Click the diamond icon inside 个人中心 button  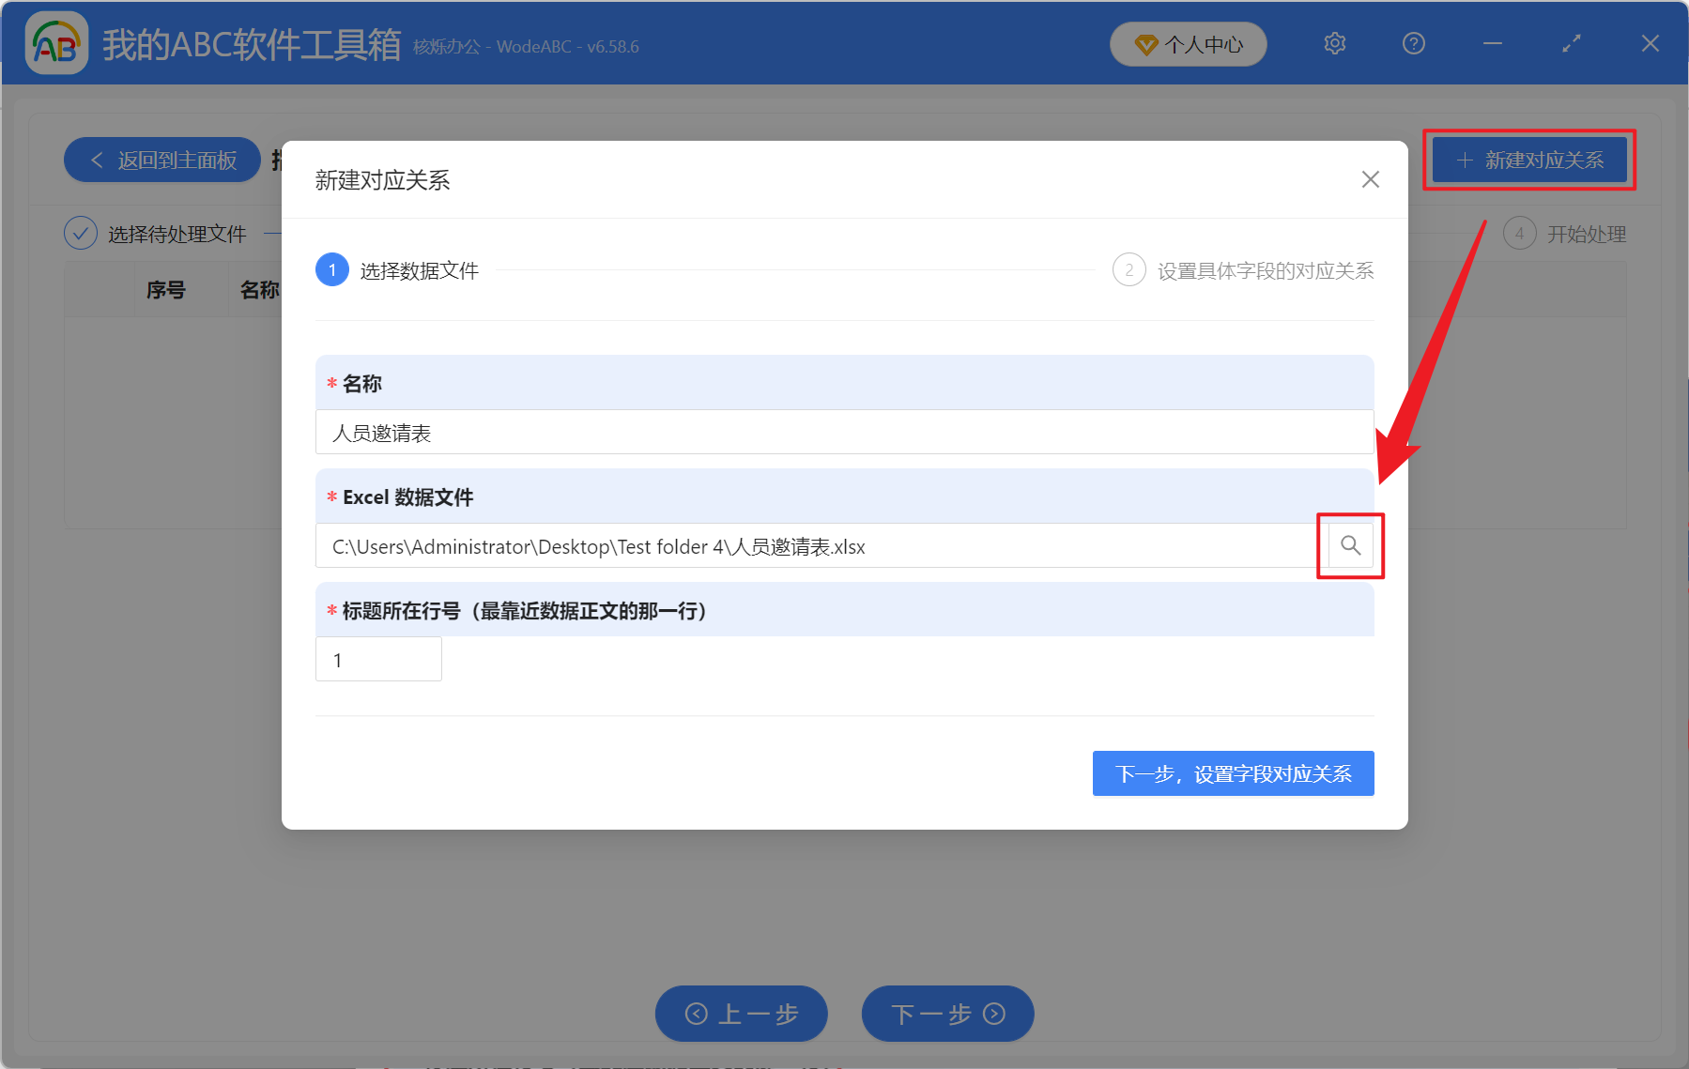click(1144, 44)
